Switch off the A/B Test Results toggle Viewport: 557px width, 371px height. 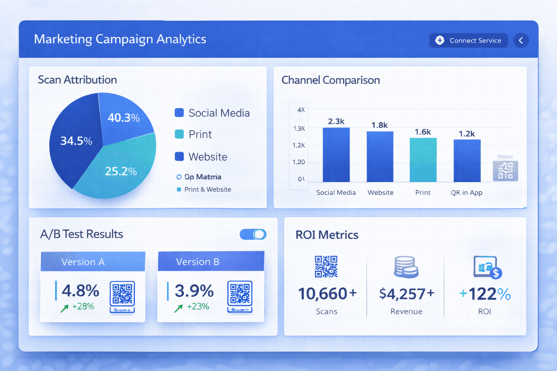coord(253,234)
